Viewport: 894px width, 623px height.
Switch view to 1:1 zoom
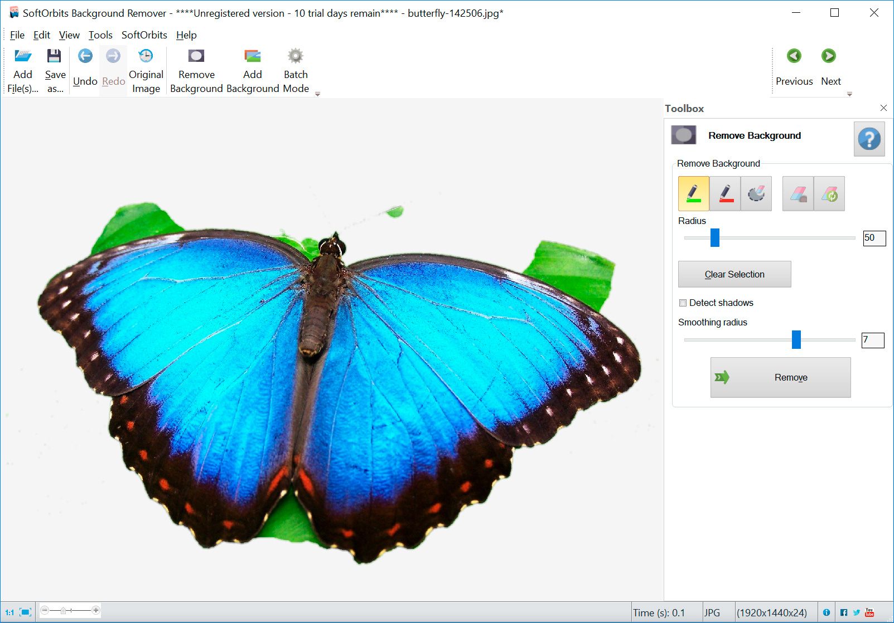(10, 611)
